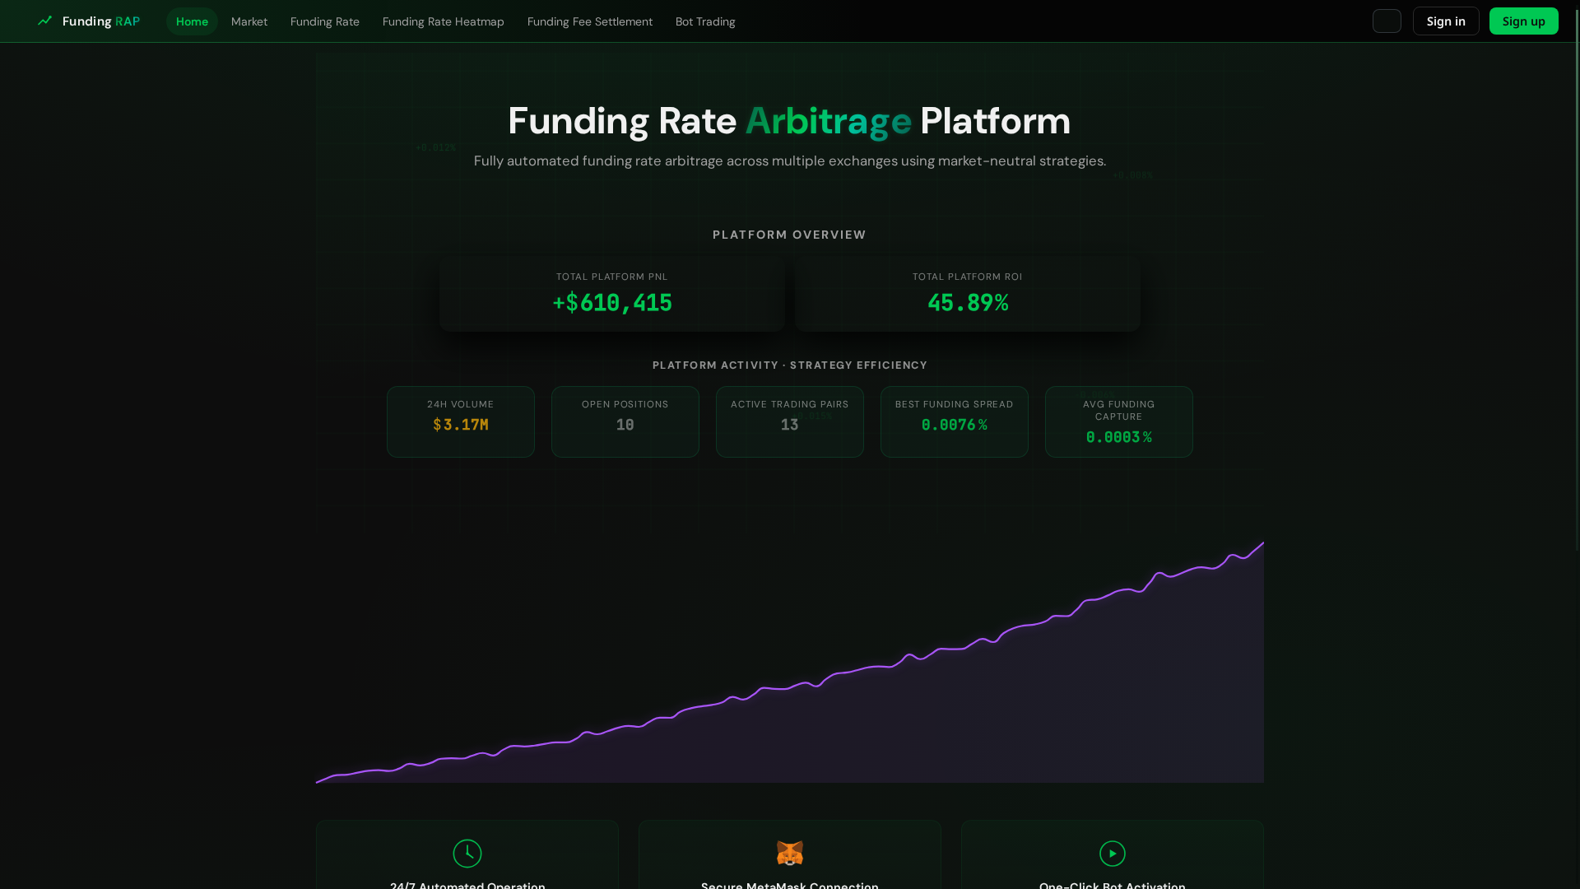The width and height of the screenshot is (1580, 889).
Task: Select the Total Platform ROI card
Action: pos(967,294)
